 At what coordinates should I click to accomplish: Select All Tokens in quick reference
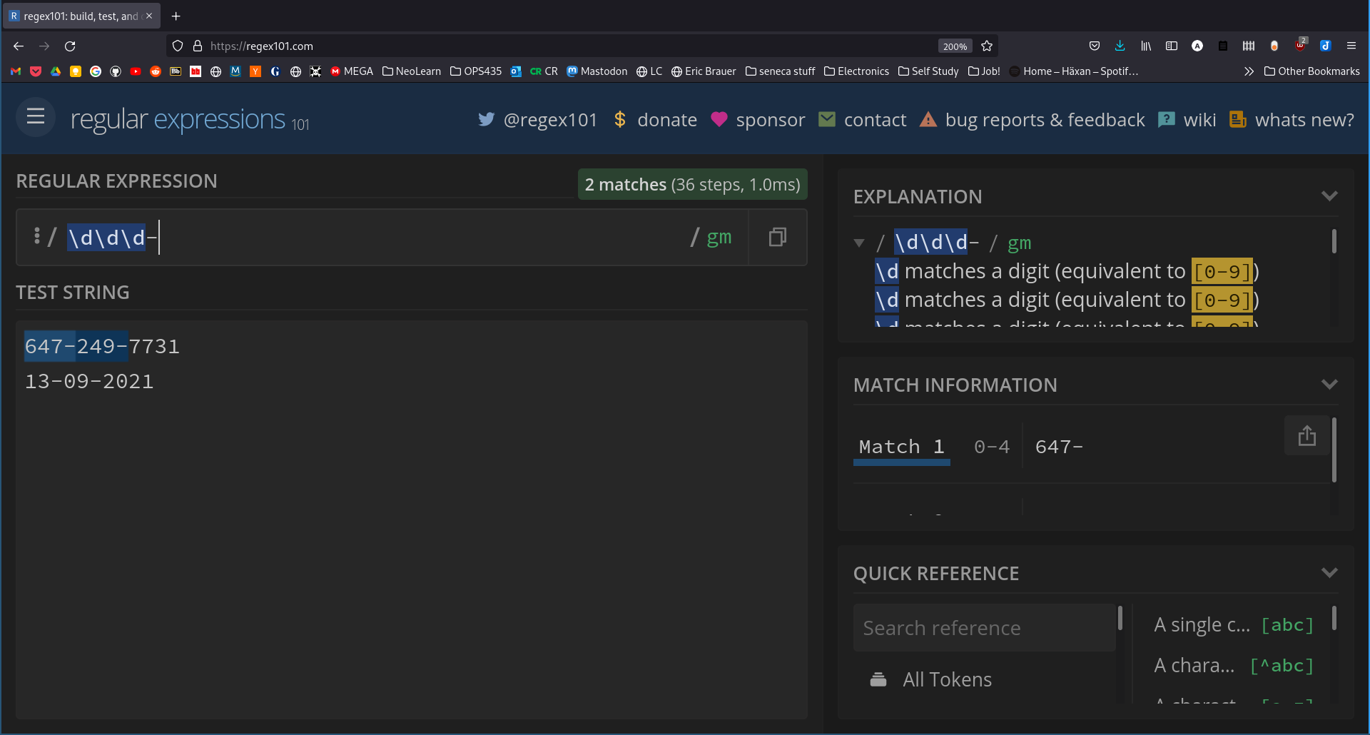pyautogui.click(x=946, y=679)
